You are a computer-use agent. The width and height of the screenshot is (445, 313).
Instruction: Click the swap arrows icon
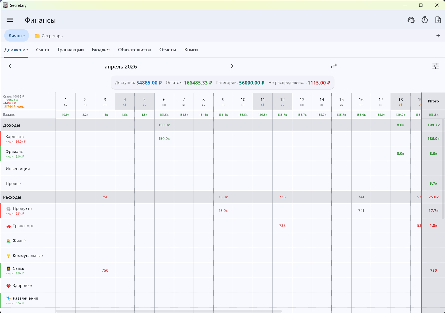pyautogui.click(x=334, y=66)
